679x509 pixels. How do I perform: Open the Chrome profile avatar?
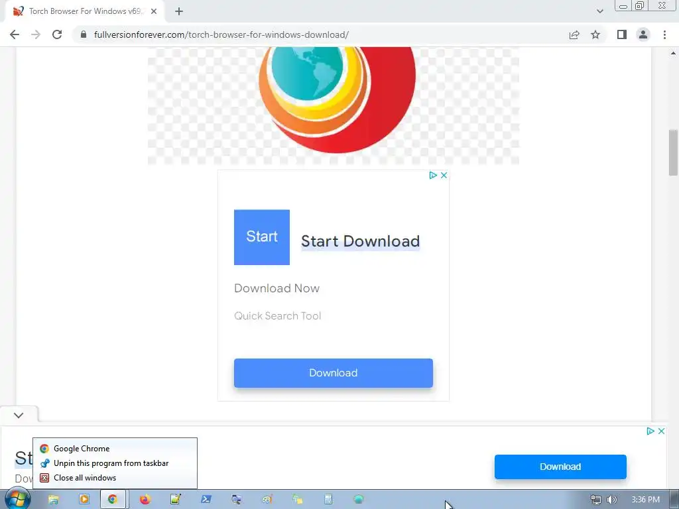coord(643,34)
